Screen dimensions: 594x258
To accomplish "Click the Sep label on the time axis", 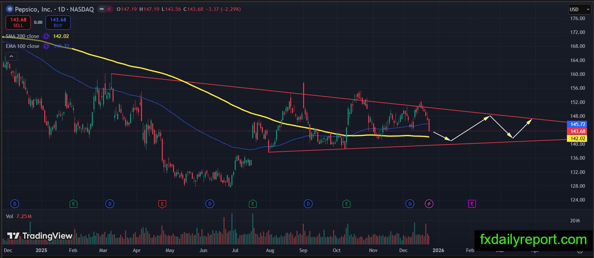I will 303,250.
